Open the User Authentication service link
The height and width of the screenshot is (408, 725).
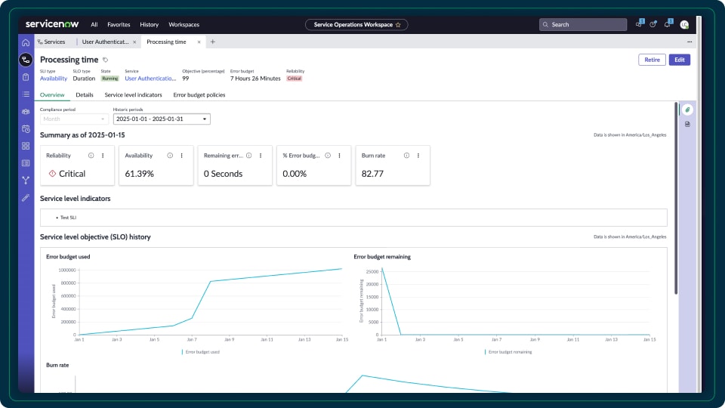click(x=150, y=79)
